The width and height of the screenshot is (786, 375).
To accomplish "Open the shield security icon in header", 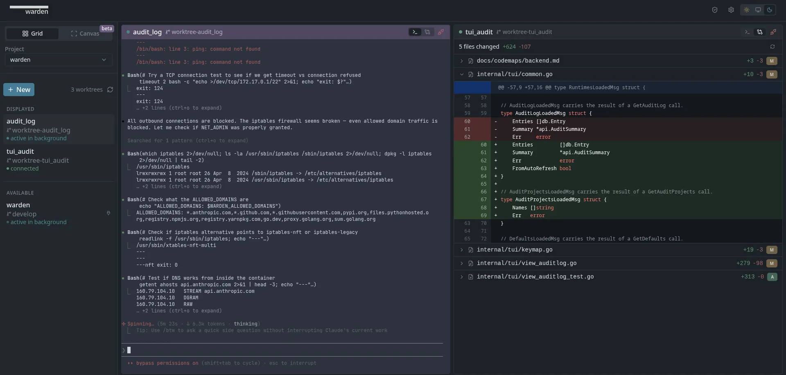I will click(x=714, y=10).
